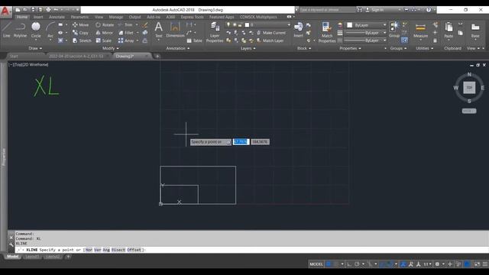Select the Text annotation tool
489x275 pixels.
[x=159, y=30]
